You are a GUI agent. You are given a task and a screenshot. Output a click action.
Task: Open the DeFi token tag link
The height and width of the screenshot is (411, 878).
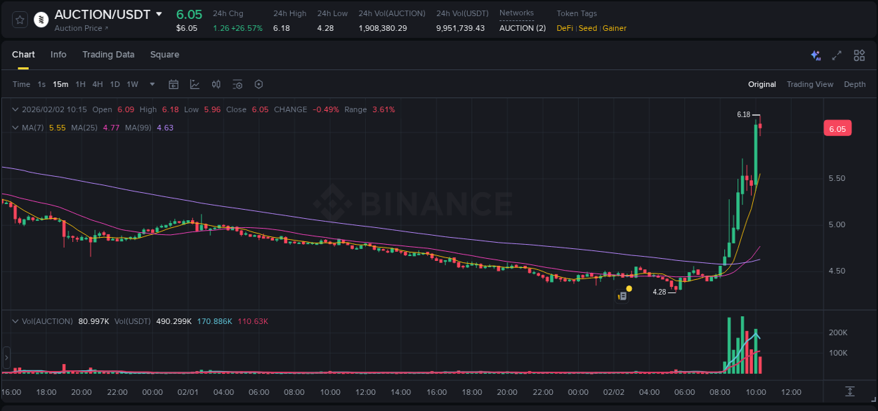564,28
